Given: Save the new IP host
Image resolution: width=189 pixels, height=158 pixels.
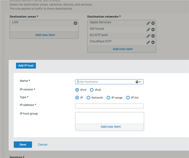Looking at the screenshot, I should tap(23, 145).
